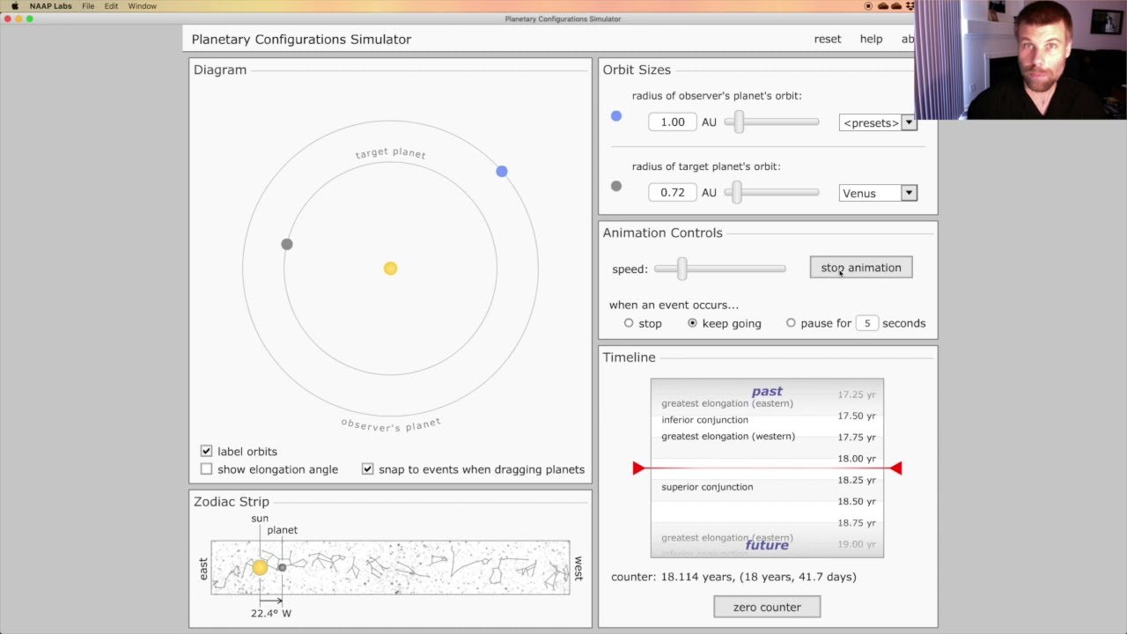Viewport: 1127px width, 634px height.
Task: Click the inferior conjunction timeline event
Action: (x=704, y=420)
